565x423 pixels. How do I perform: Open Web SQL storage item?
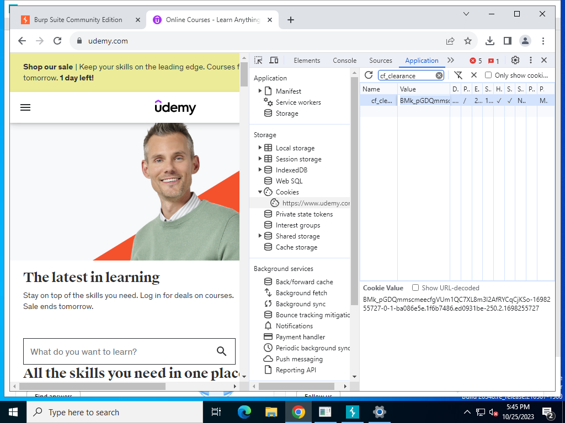(289, 181)
